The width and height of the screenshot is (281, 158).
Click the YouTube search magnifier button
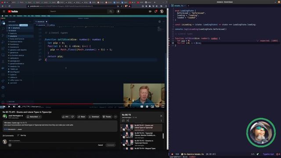click(111, 11)
